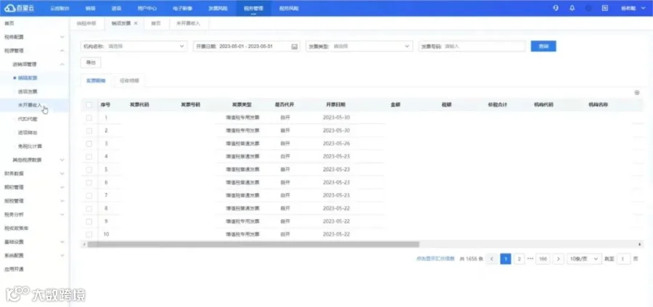This screenshot has width=653, height=307.
Task: Click the 导出 export button
Action: coord(91,62)
